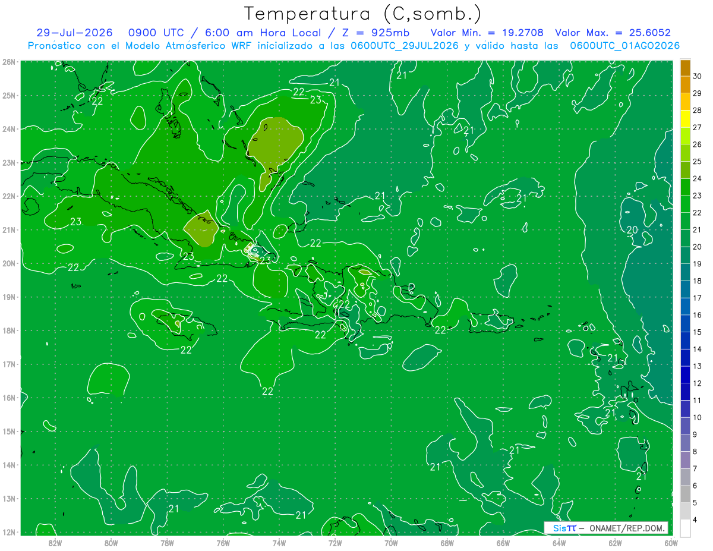Click the "19N" latitude axis label
Screen dimensions: 713x551
click(9, 297)
